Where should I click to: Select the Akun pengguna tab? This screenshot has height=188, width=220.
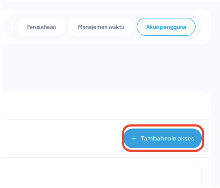[x=166, y=27]
